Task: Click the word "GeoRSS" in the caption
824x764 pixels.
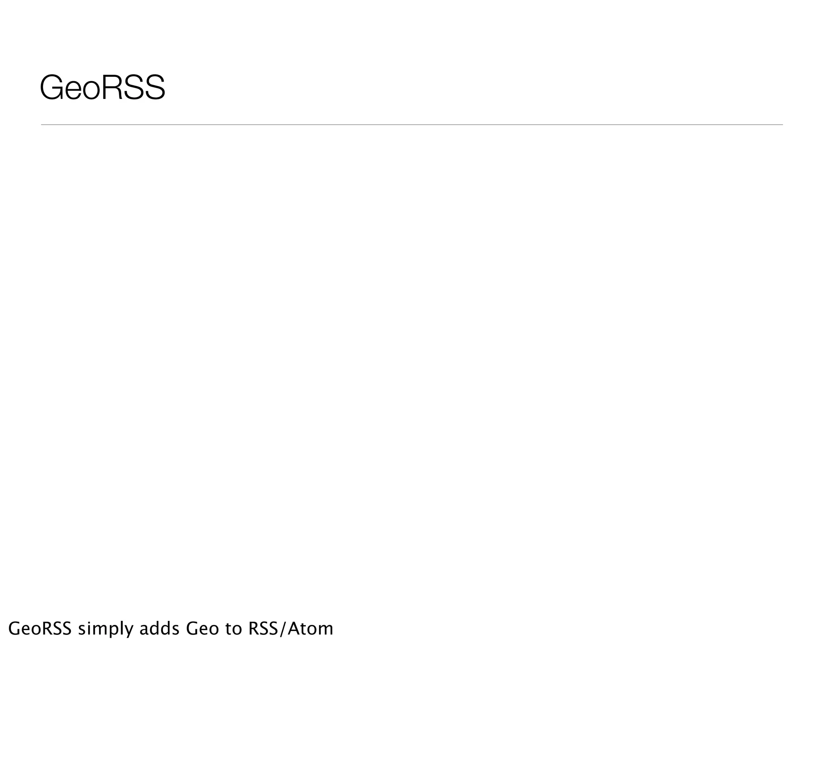Action: [40, 629]
